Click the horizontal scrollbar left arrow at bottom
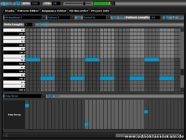 click(x=5, y=136)
